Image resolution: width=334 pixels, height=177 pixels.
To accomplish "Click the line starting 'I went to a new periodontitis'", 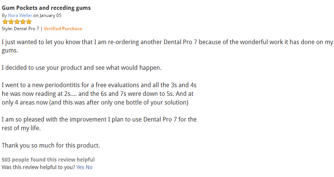I will (99, 85).
